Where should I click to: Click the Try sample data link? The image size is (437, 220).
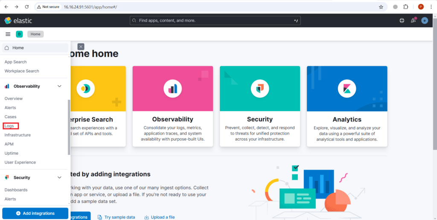click(116, 217)
